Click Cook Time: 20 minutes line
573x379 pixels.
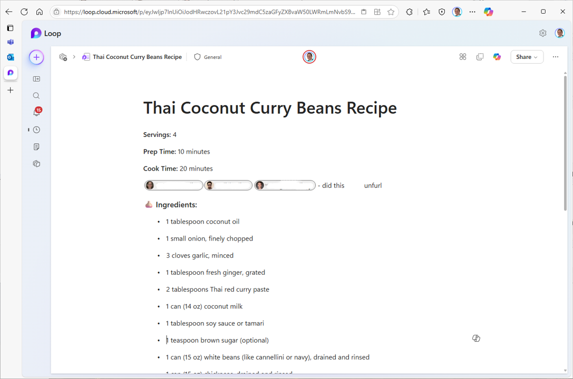click(x=178, y=168)
